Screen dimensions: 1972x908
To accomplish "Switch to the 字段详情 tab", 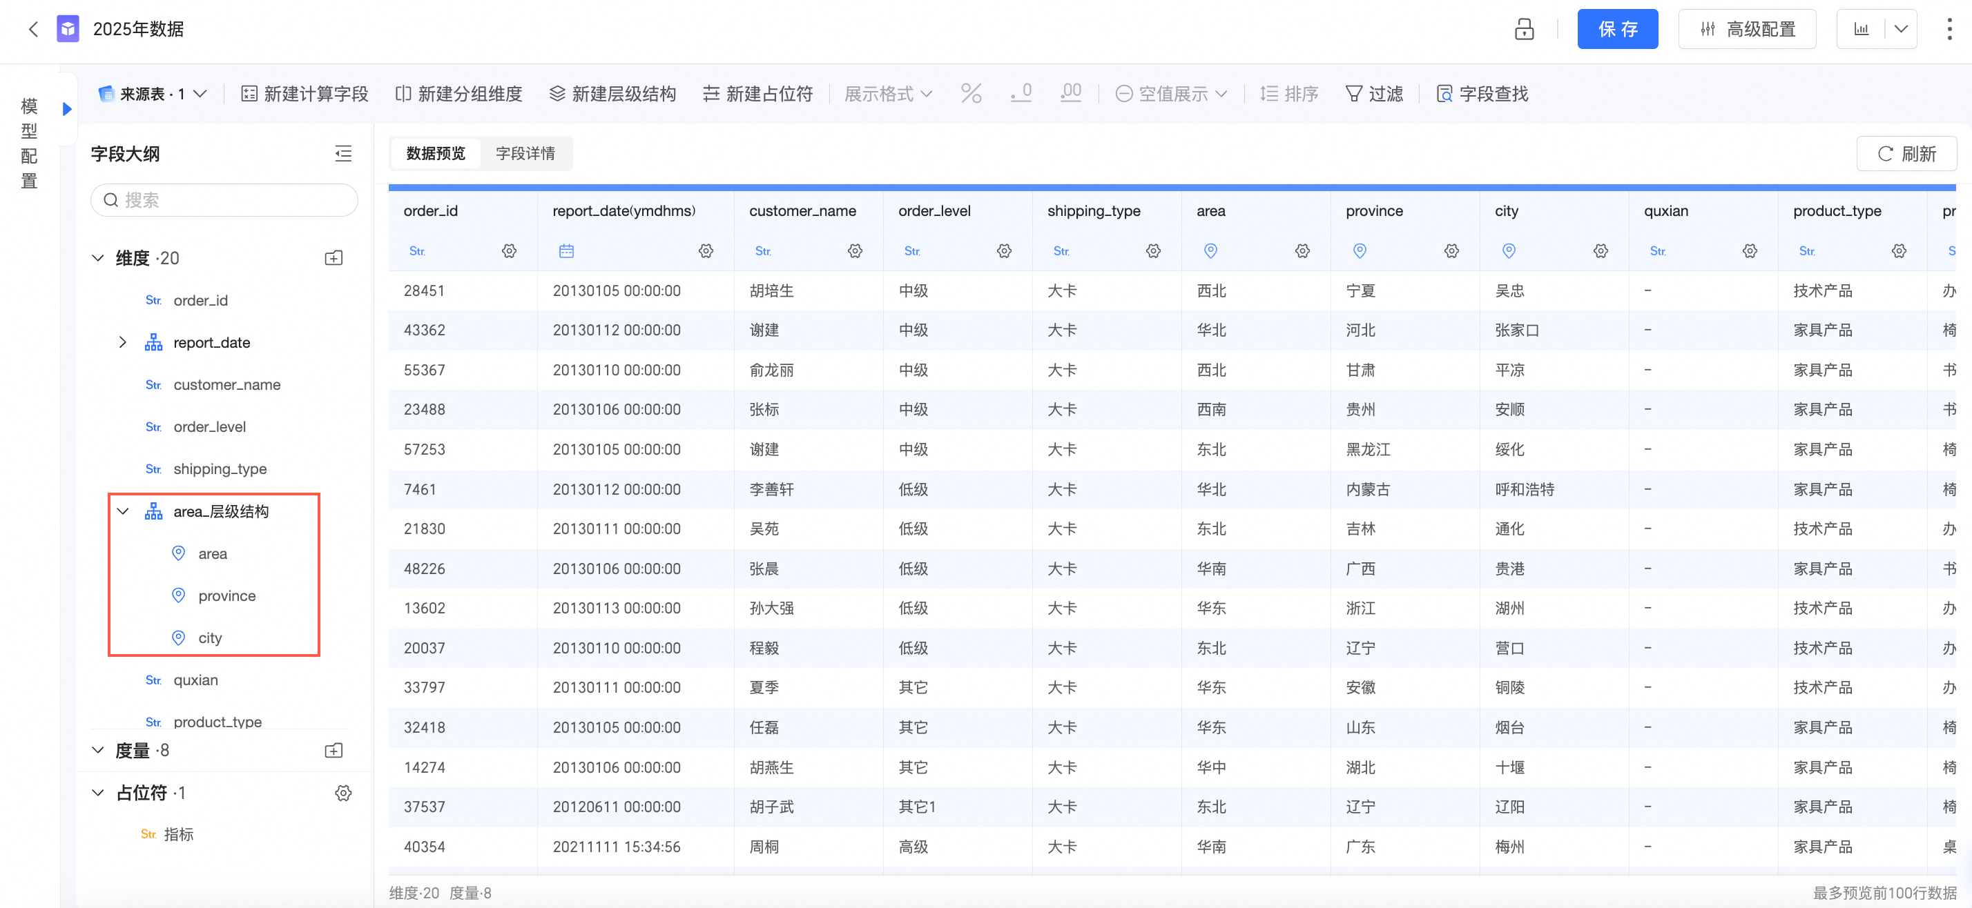I will coord(525,153).
